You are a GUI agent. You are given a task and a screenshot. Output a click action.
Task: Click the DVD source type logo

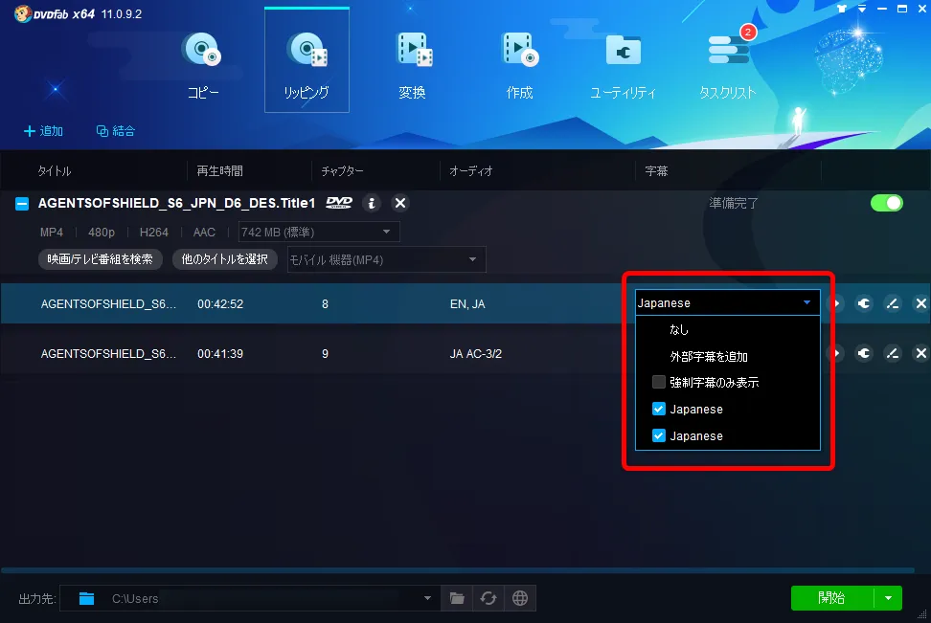click(x=339, y=203)
